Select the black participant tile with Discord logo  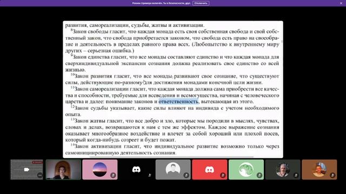coord(136,170)
